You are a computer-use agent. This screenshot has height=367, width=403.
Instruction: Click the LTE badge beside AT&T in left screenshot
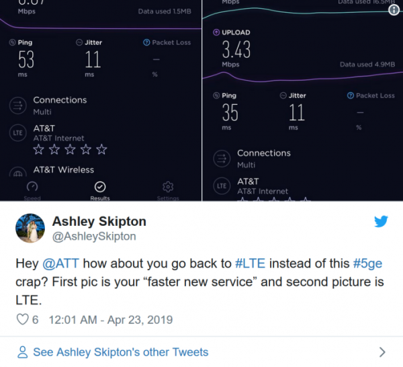[x=17, y=132]
